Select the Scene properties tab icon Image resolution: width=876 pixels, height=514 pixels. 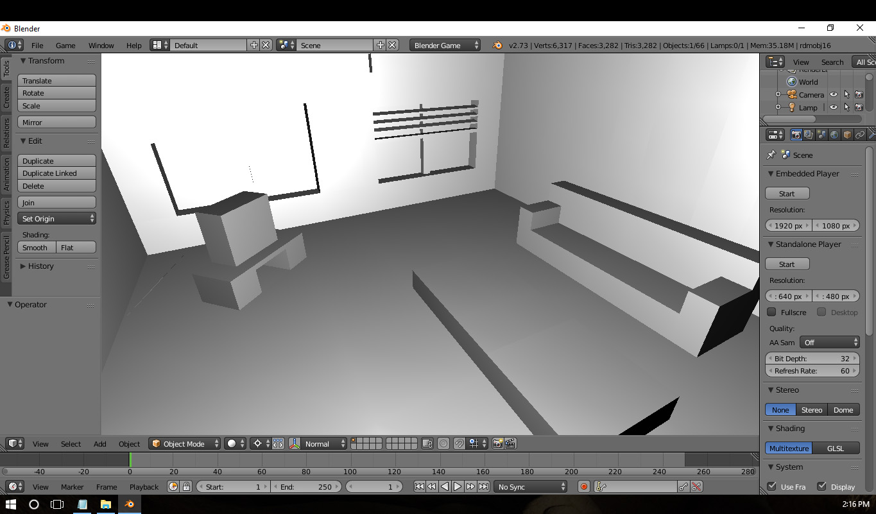click(821, 135)
